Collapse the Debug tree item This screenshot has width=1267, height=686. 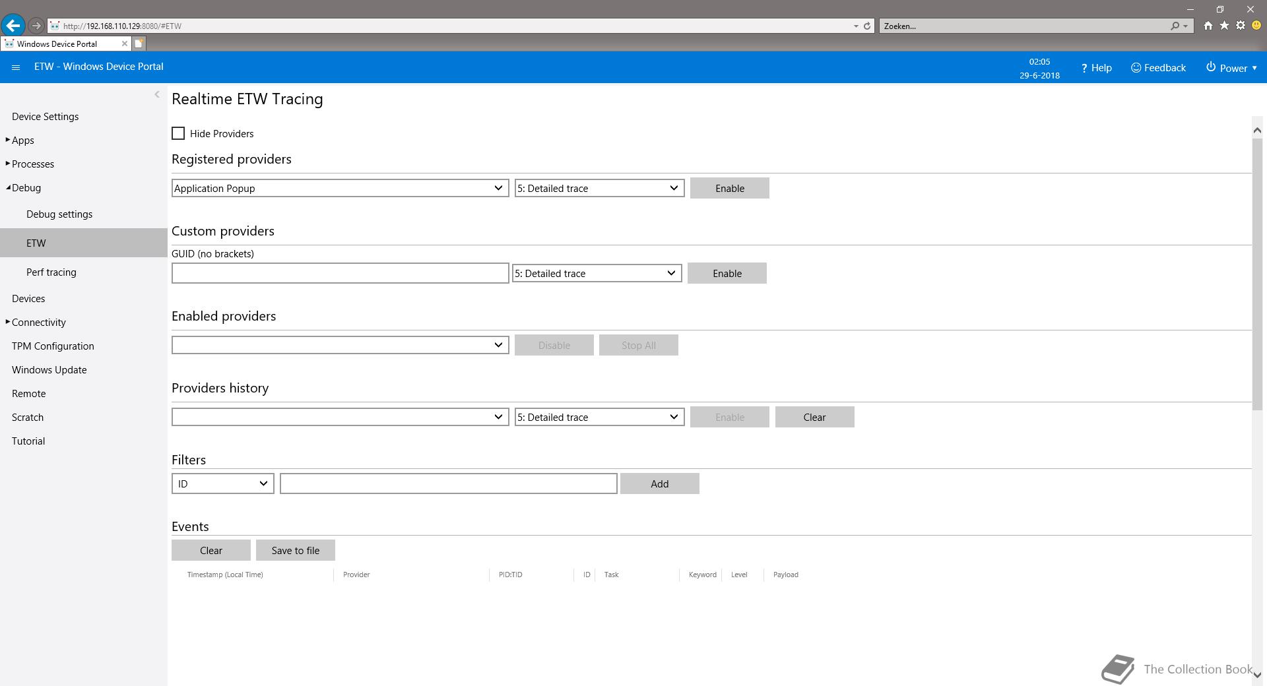pyautogui.click(x=8, y=187)
